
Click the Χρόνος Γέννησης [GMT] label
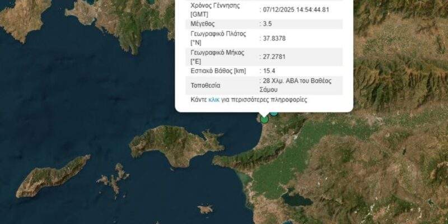pos(211,10)
